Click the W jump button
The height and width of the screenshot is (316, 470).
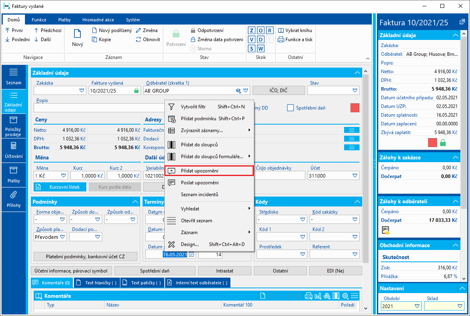tap(261, 49)
